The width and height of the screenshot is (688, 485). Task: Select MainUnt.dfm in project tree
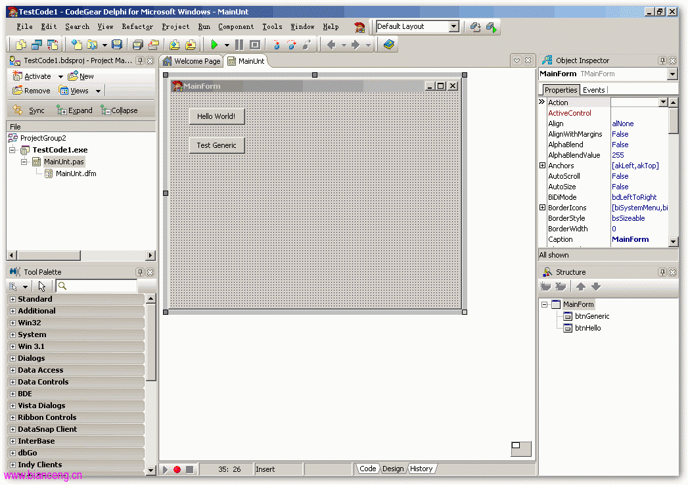coord(76,173)
